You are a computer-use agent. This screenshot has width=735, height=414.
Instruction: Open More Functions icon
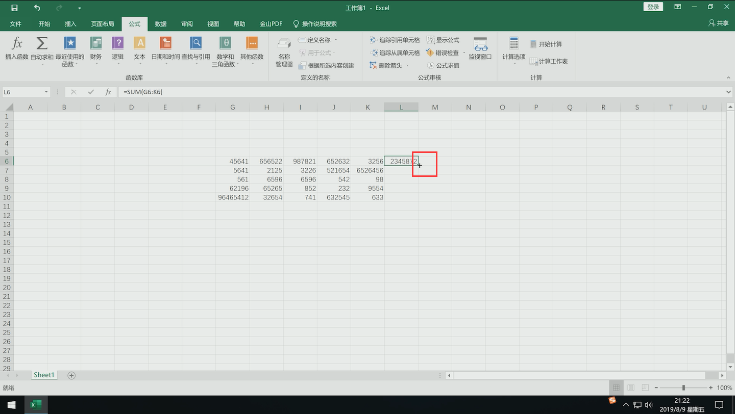coord(252,43)
